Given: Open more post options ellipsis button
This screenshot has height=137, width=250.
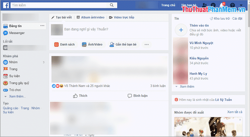Looking at the screenshot, I should [x=146, y=44].
